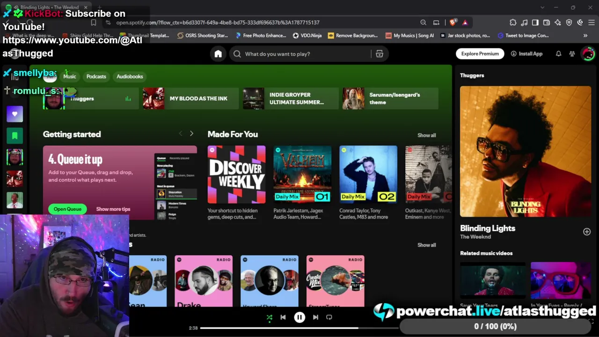Click the Brave Rewards triangle icon
The height and width of the screenshot is (337, 599).
(465, 22)
